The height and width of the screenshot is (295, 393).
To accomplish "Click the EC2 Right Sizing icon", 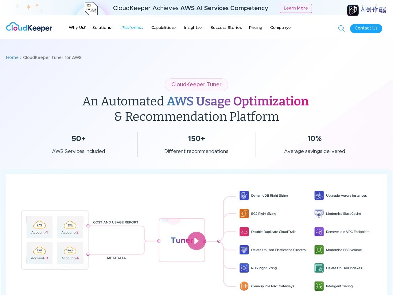I will (244, 214).
